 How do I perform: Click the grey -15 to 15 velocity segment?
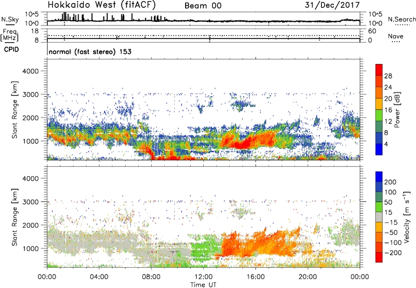379,217
